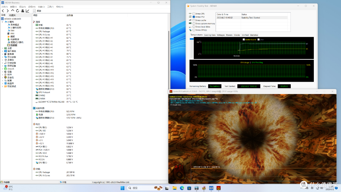Switch to AIDA64 via taskbar 64 icon
341x192 pixels.
[211, 188]
